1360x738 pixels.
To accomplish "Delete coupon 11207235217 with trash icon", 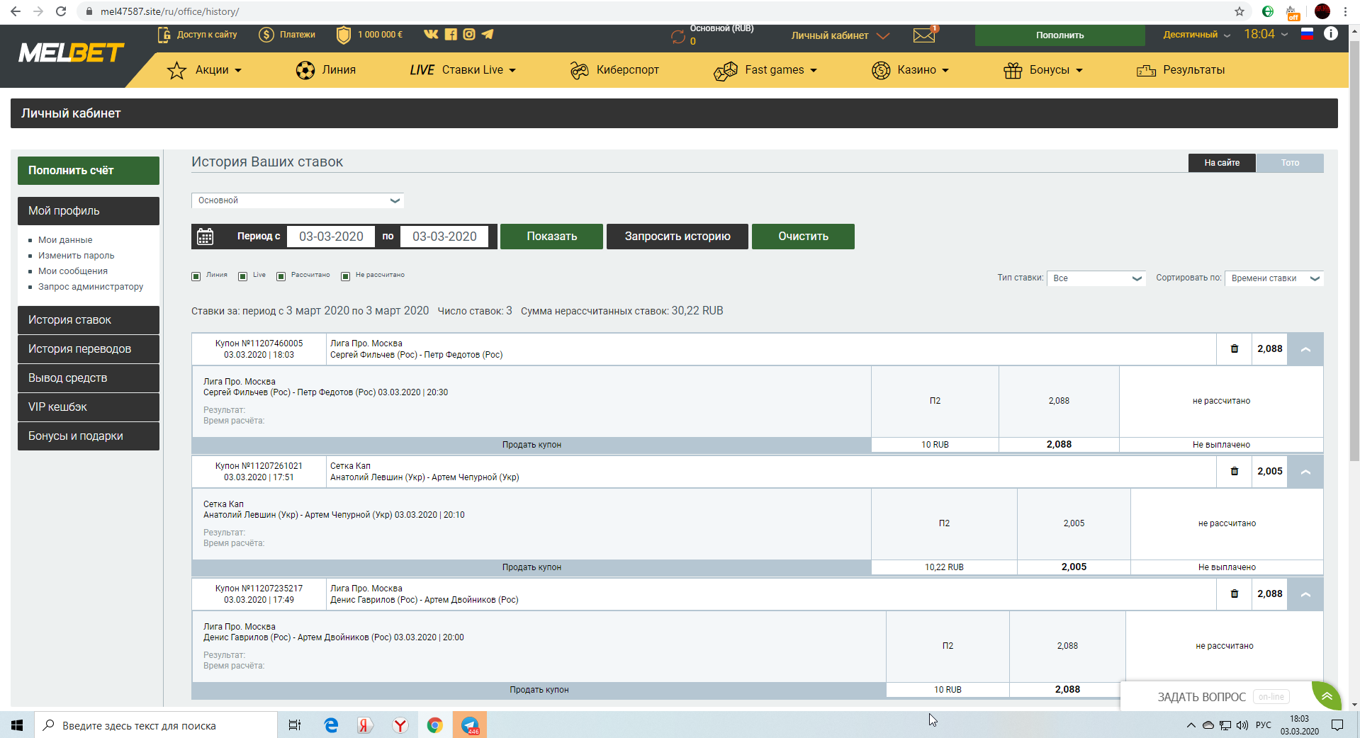I will pyautogui.click(x=1235, y=594).
